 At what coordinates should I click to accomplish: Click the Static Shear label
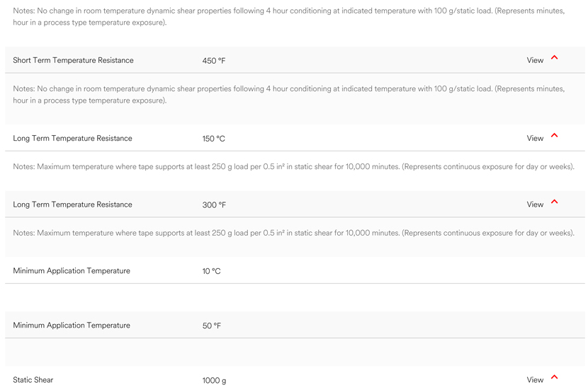click(33, 380)
